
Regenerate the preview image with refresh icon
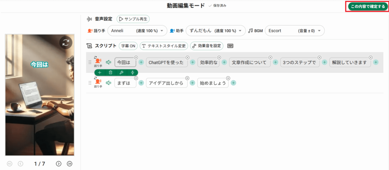pos(66,43)
